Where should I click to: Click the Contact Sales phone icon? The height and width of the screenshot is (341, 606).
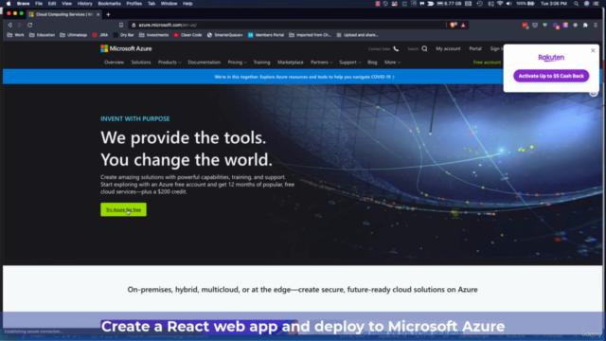(x=396, y=48)
